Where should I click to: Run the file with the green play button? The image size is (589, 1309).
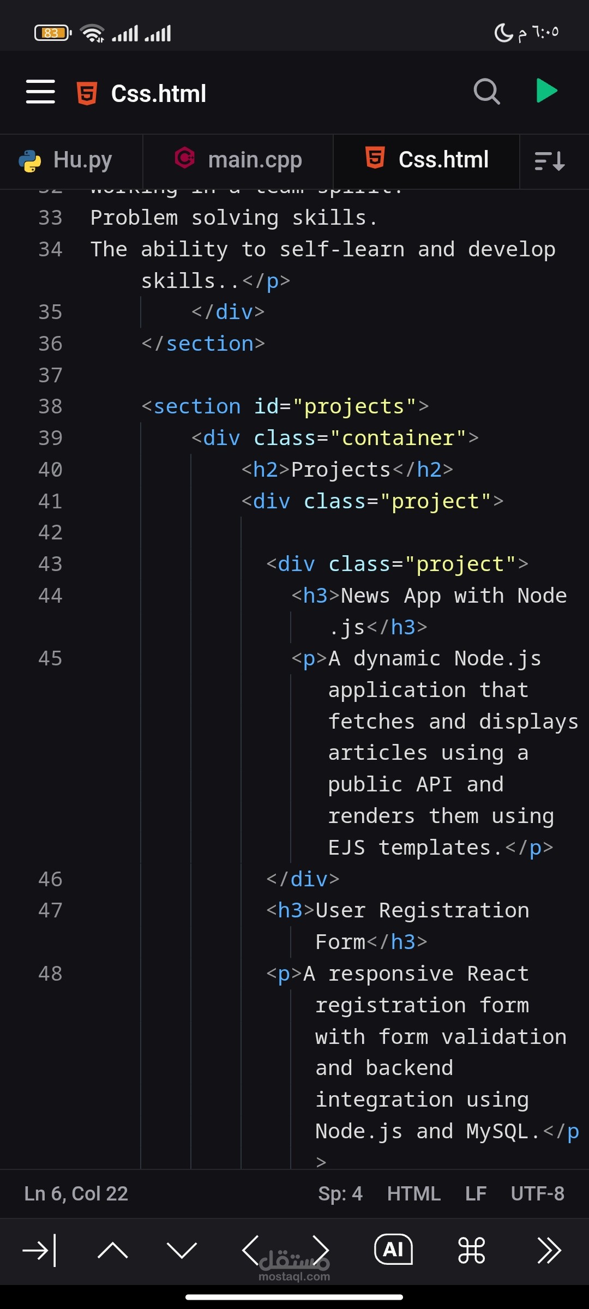pyautogui.click(x=546, y=91)
